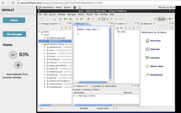Click the Overview globe icon
Screen dimensions: 181x113
pyautogui.click(x=147, y=41)
